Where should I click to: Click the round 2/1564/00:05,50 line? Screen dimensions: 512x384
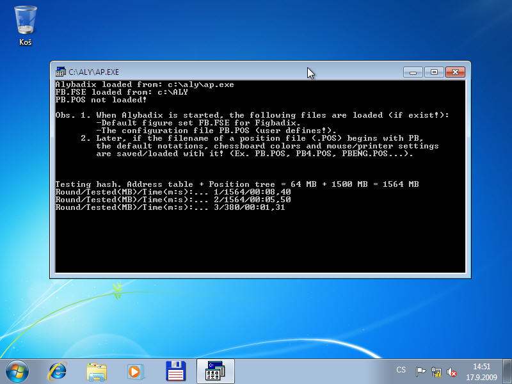(x=173, y=200)
